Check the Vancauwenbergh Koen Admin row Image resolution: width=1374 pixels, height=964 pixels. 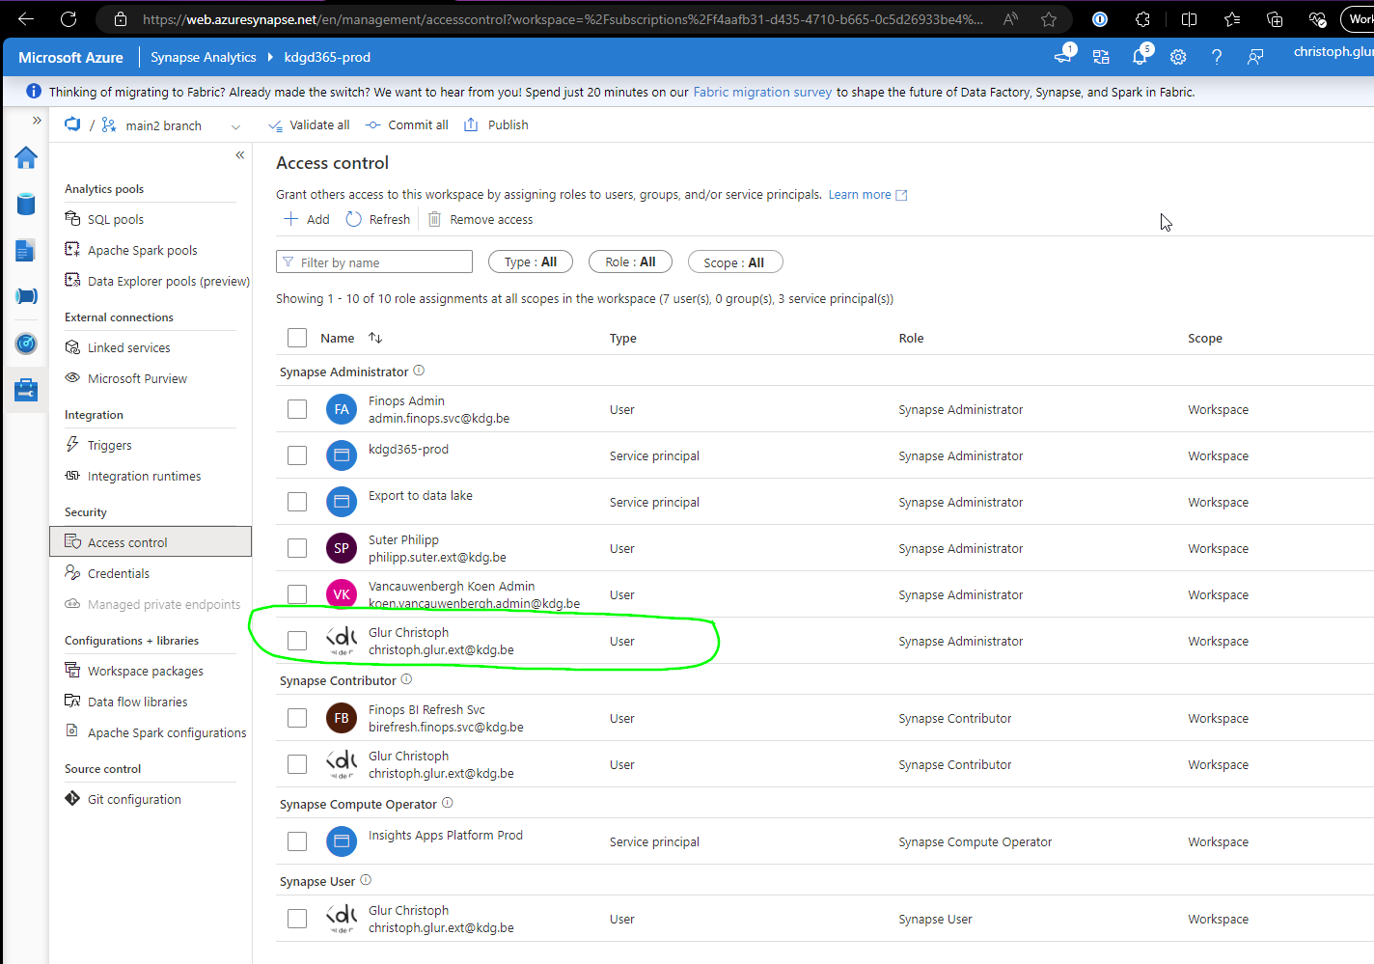pos(297,594)
